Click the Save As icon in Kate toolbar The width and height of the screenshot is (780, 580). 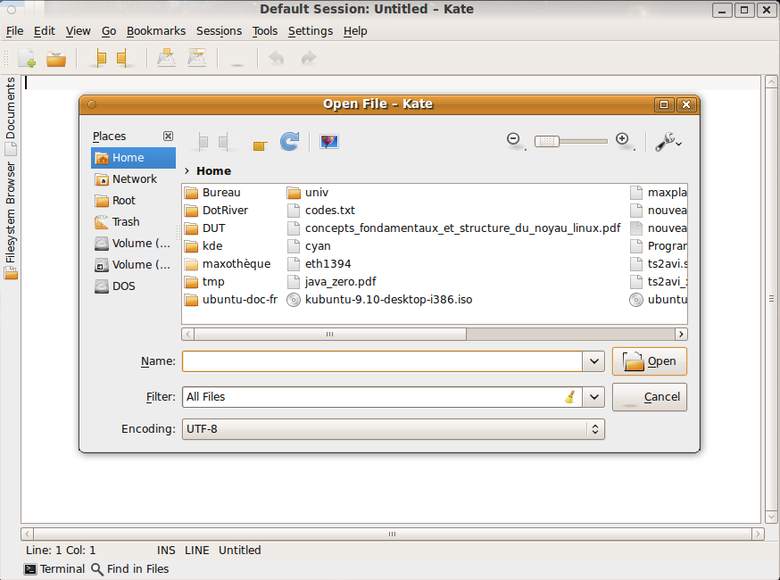click(x=197, y=58)
